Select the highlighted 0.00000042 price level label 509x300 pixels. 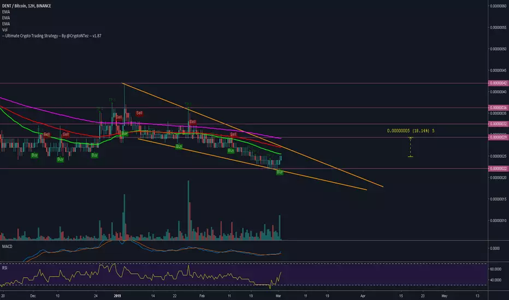[x=498, y=83]
